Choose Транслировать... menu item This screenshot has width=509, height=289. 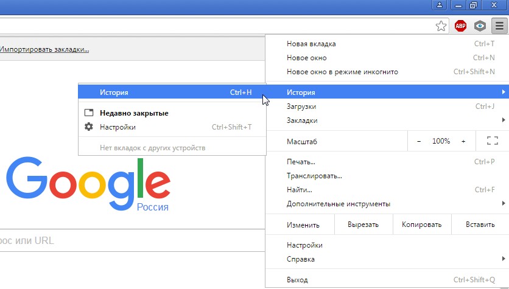(x=387, y=176)
